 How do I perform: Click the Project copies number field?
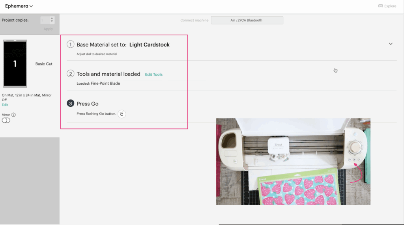click(x=45, y=20)
